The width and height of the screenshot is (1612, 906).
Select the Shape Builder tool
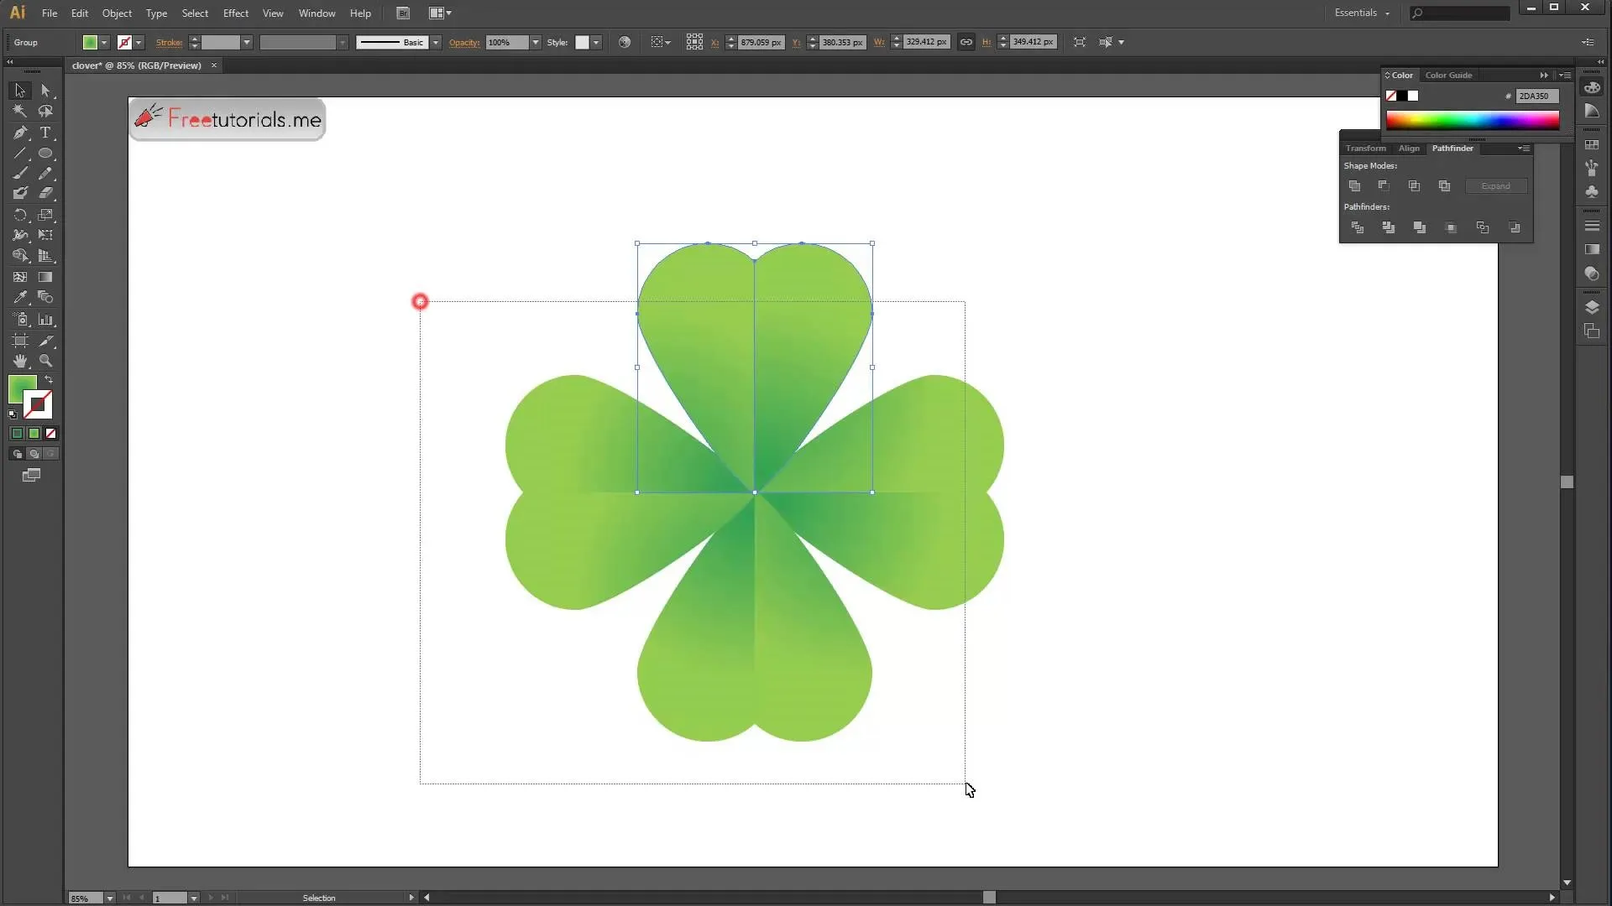tap(20, 256)
